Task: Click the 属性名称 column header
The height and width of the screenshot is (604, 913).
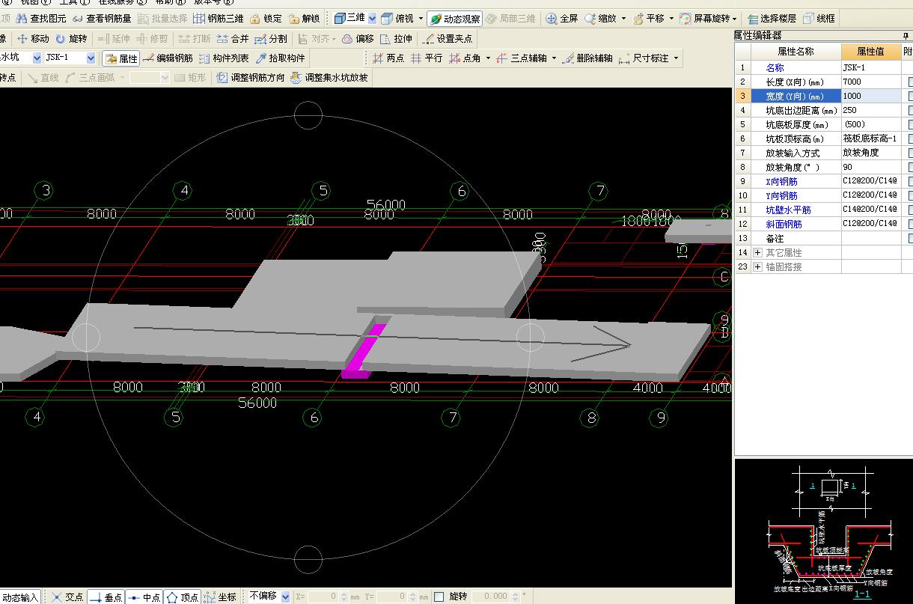Action: click(x=796, y=51)
